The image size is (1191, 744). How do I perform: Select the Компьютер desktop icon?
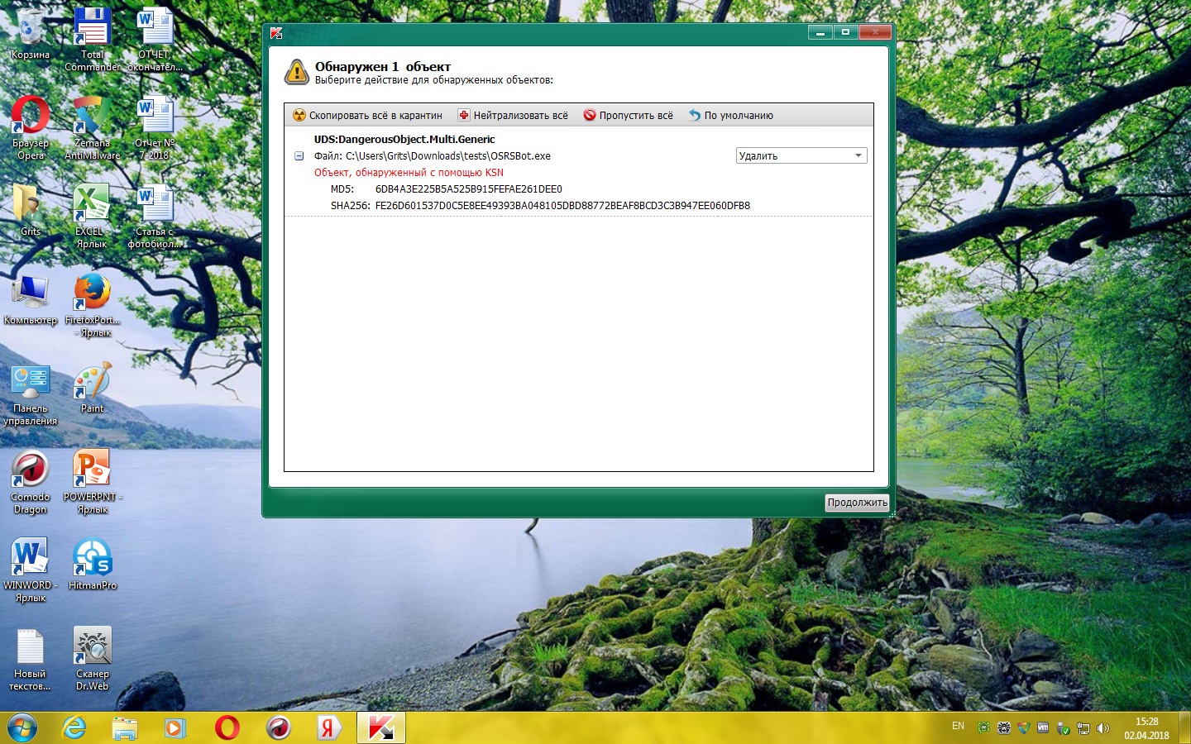[31, 299]
